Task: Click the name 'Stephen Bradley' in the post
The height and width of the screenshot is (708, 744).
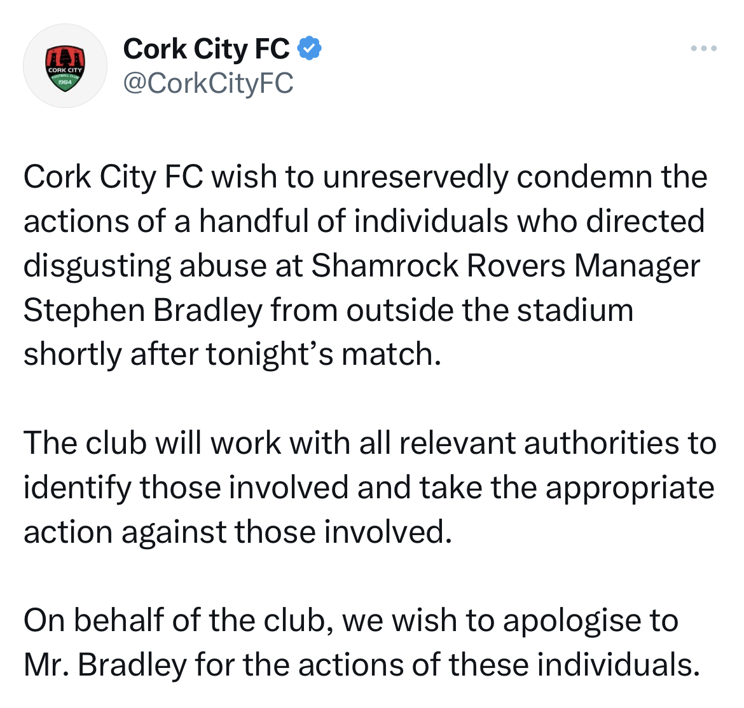Action: tap(143, 311)
